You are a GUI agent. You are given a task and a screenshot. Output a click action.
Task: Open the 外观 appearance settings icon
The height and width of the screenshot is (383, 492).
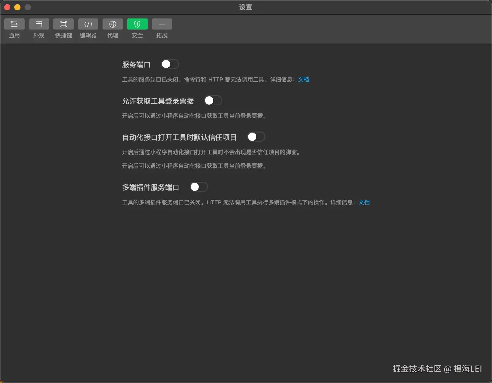pos(39,24)
